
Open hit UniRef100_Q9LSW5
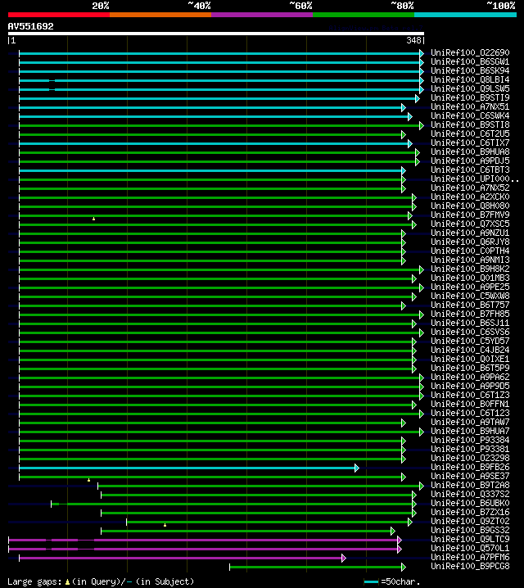(470, 88)
